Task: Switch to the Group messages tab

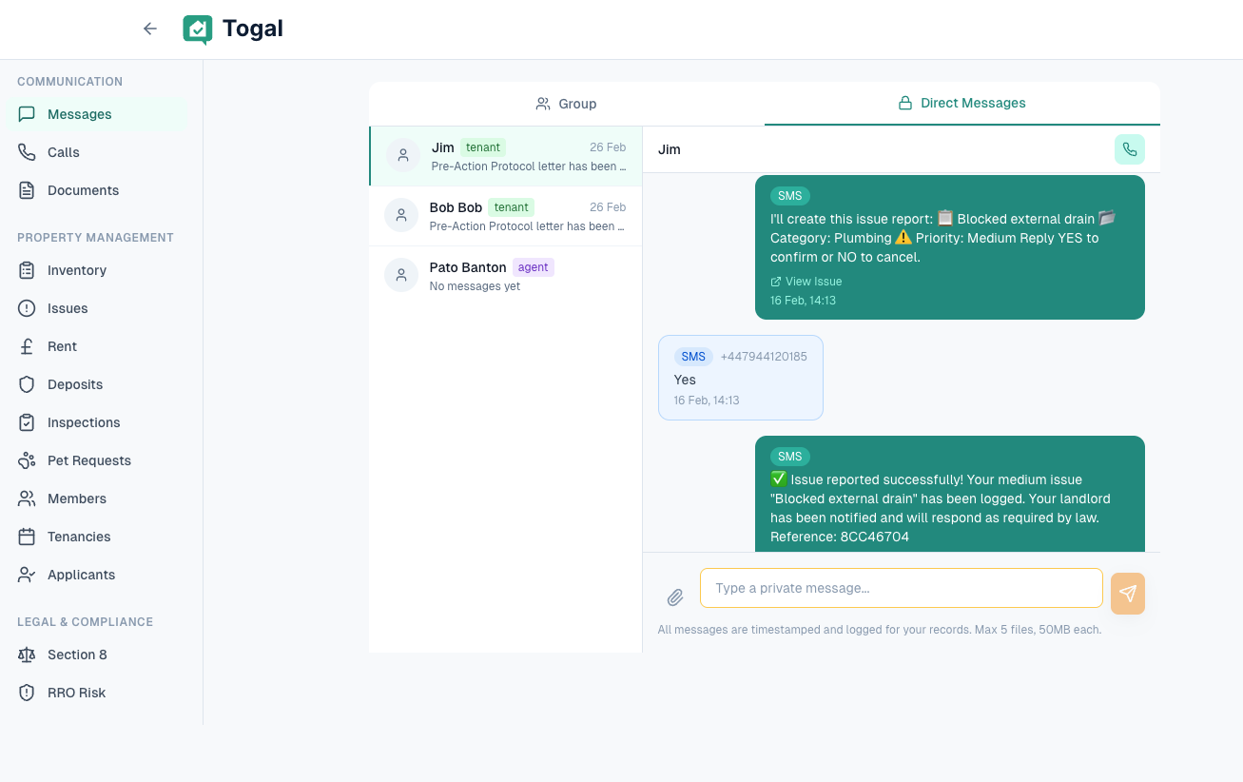Action: coord(566,103)
